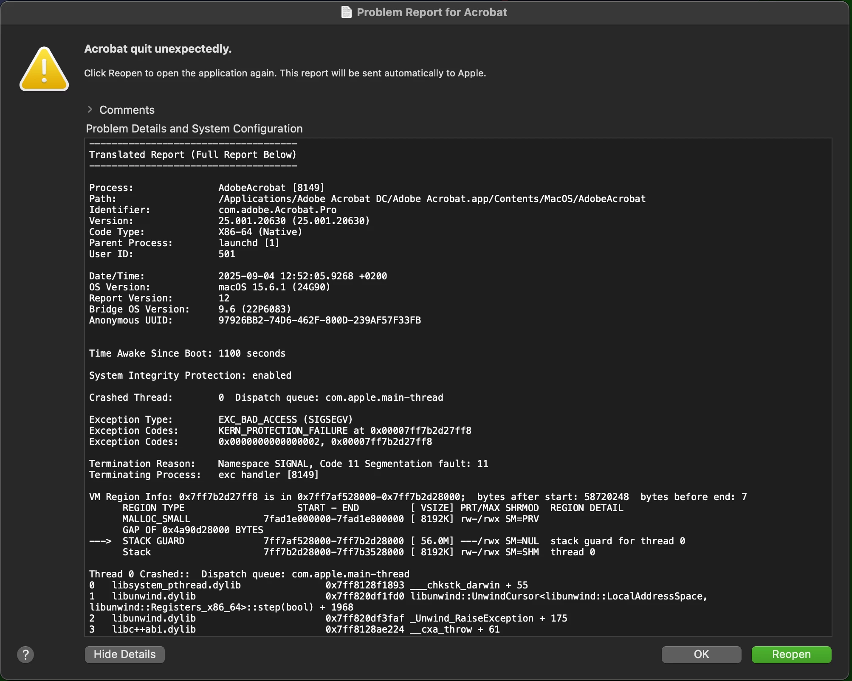Image resolution: width=852 pixels, height=681 pixels.
Task: Click the __cxa_throw stack frame line
Action: coord(454,629)
